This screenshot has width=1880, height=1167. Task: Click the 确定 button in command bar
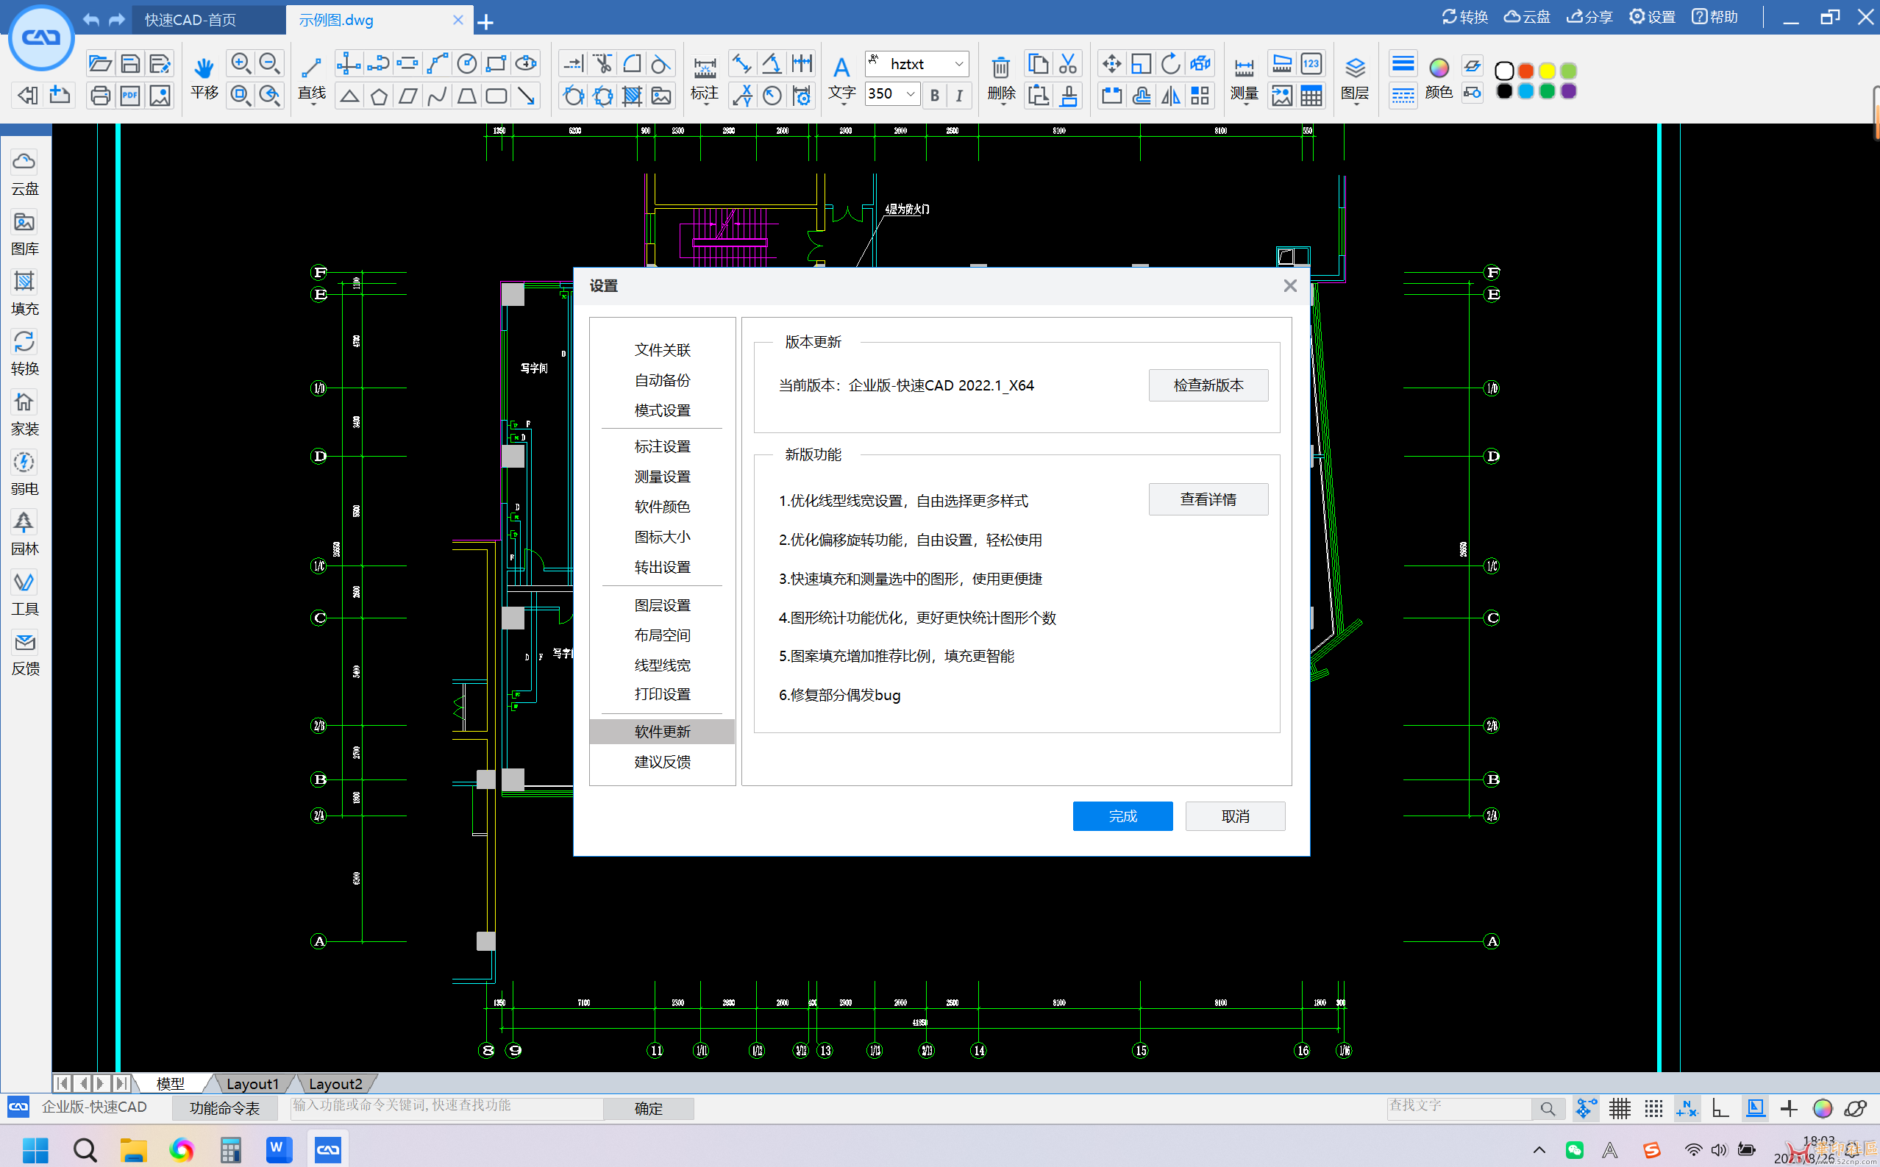coord(648,1107)
